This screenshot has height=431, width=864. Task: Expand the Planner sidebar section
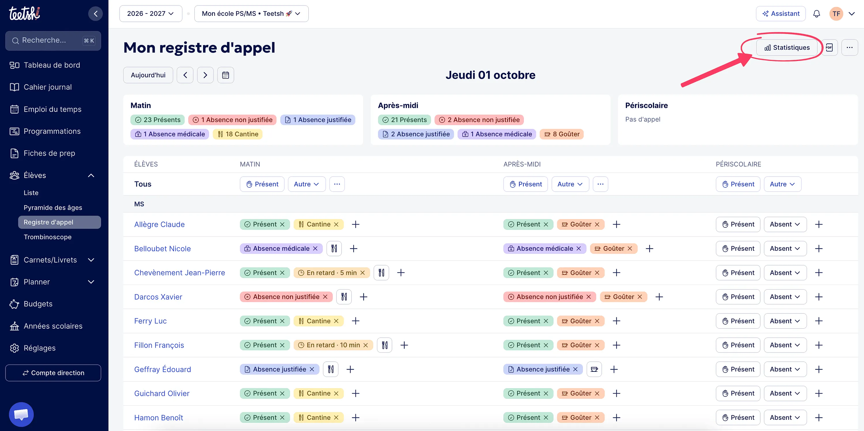tap(91, 282)
